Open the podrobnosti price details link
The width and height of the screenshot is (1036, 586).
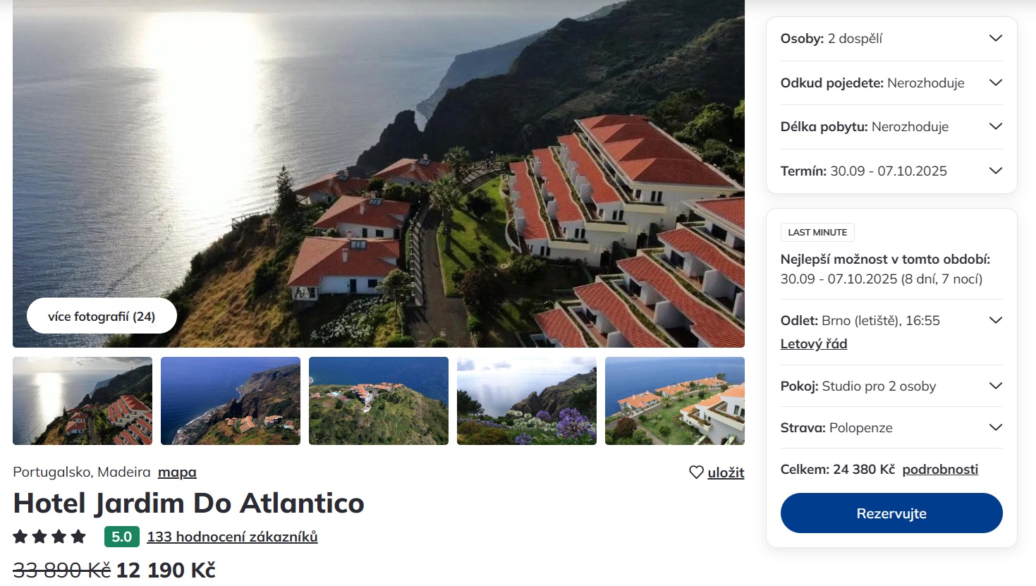pos(939,470)
